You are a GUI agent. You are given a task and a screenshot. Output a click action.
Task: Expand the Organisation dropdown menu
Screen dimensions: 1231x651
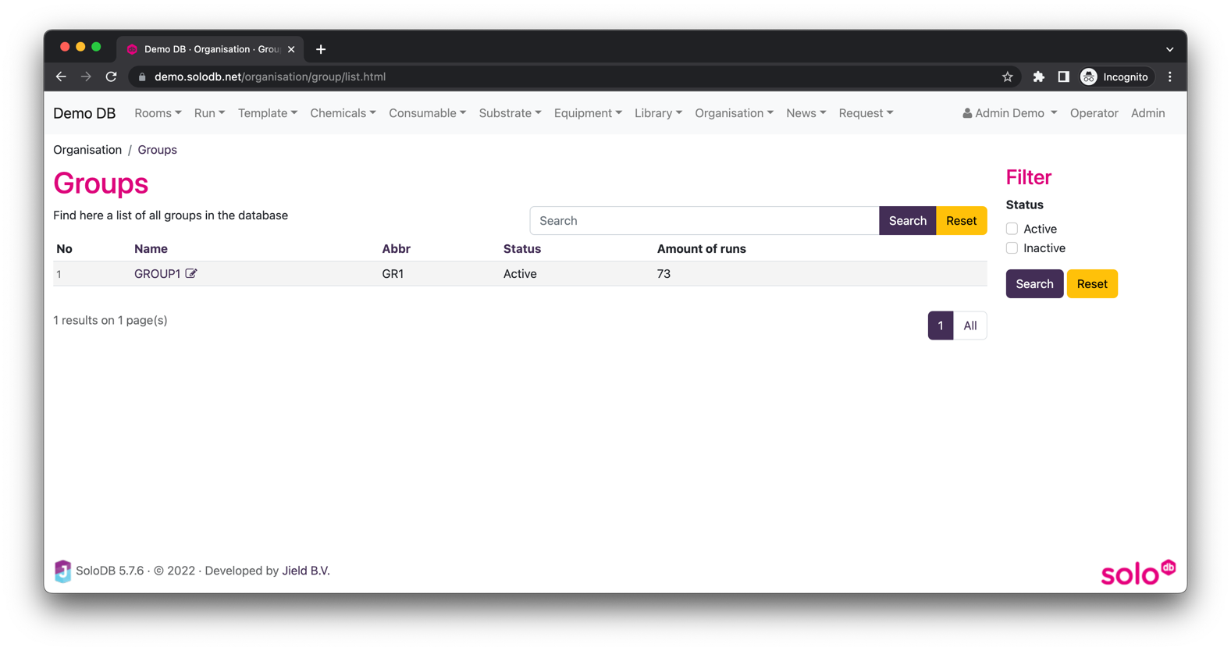(x=734, y=113)
